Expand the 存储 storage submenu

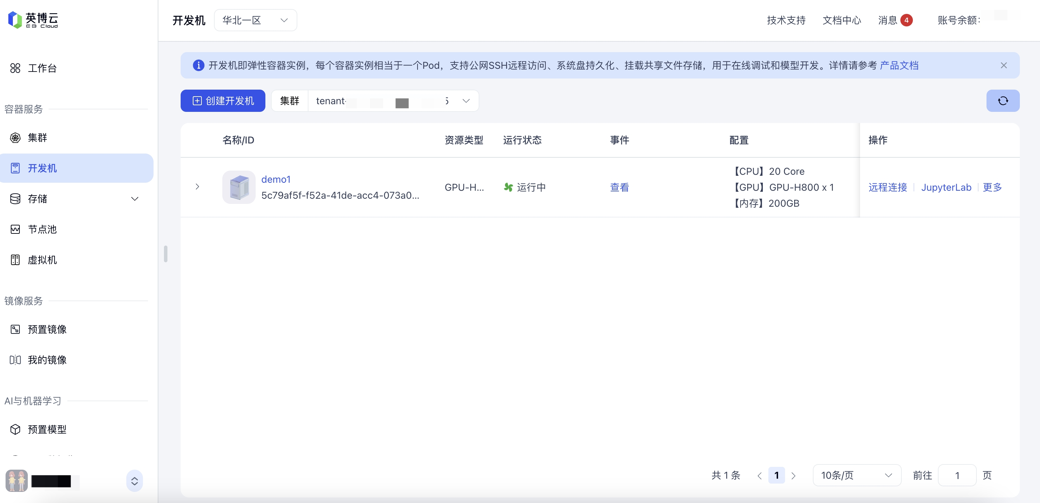pos(135,199)
